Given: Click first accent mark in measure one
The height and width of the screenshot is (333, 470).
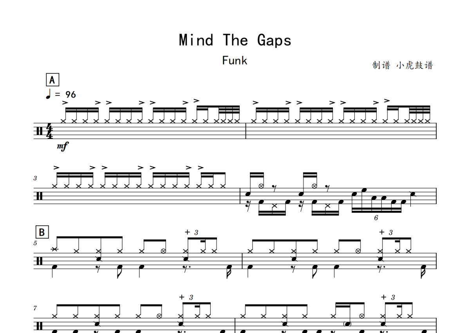Looking at the screenshot, I should [65, 103].
